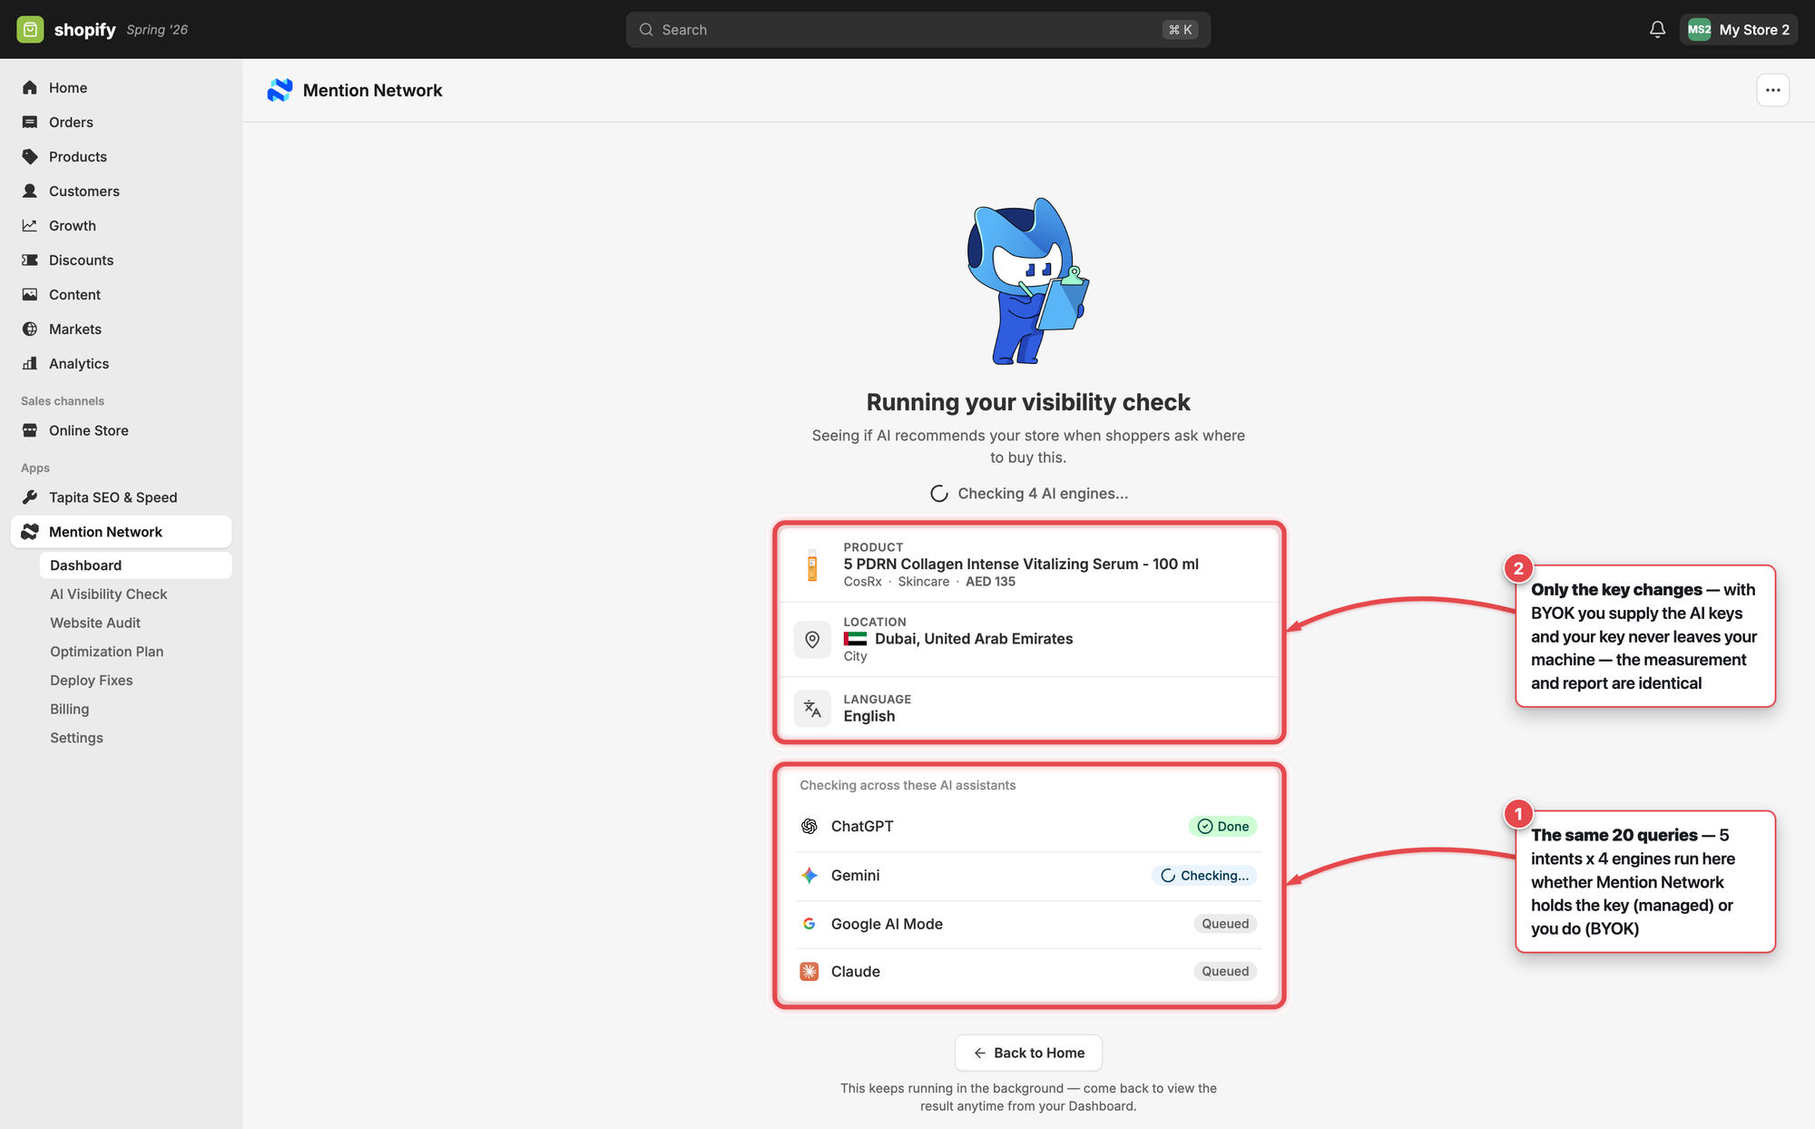This screenshot has width=1815, height=1129.
Task: Focus the Search input field
Action: [x=917, y=30]
